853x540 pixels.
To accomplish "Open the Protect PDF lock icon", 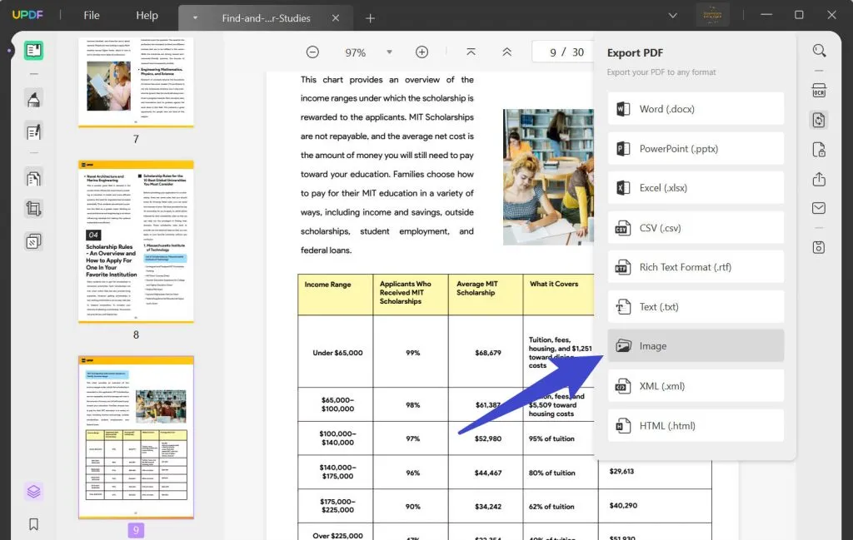I will (x=819, y=150).
